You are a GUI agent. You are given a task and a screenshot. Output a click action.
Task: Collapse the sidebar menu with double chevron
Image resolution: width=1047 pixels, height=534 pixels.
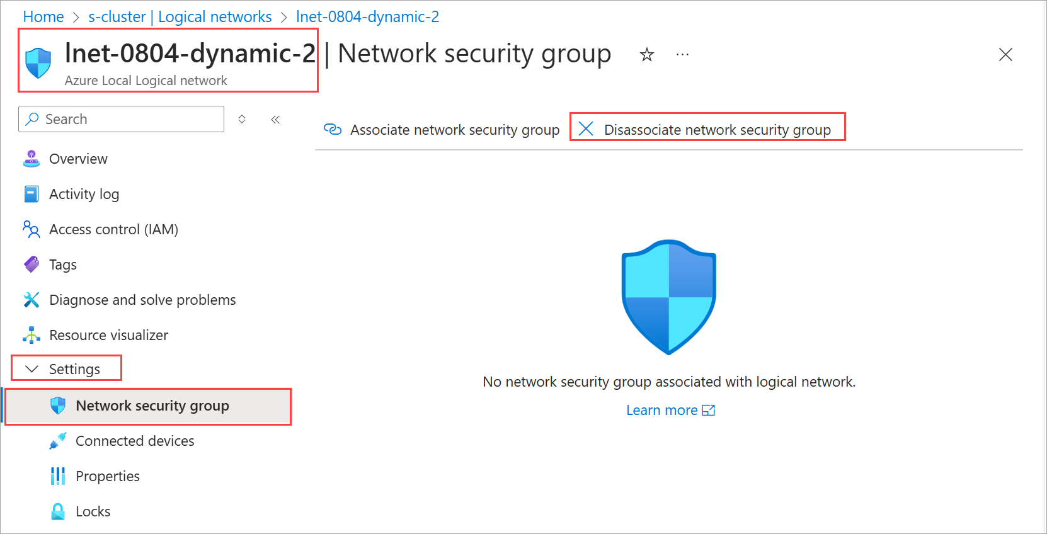click(275, 120)
